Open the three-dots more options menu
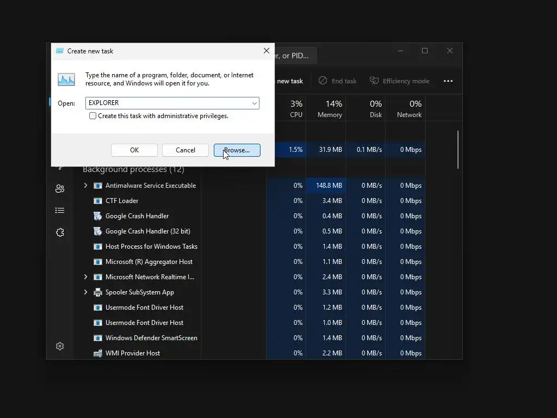The height and width of the screenshot is (418, 557). (x=448, y=81)
